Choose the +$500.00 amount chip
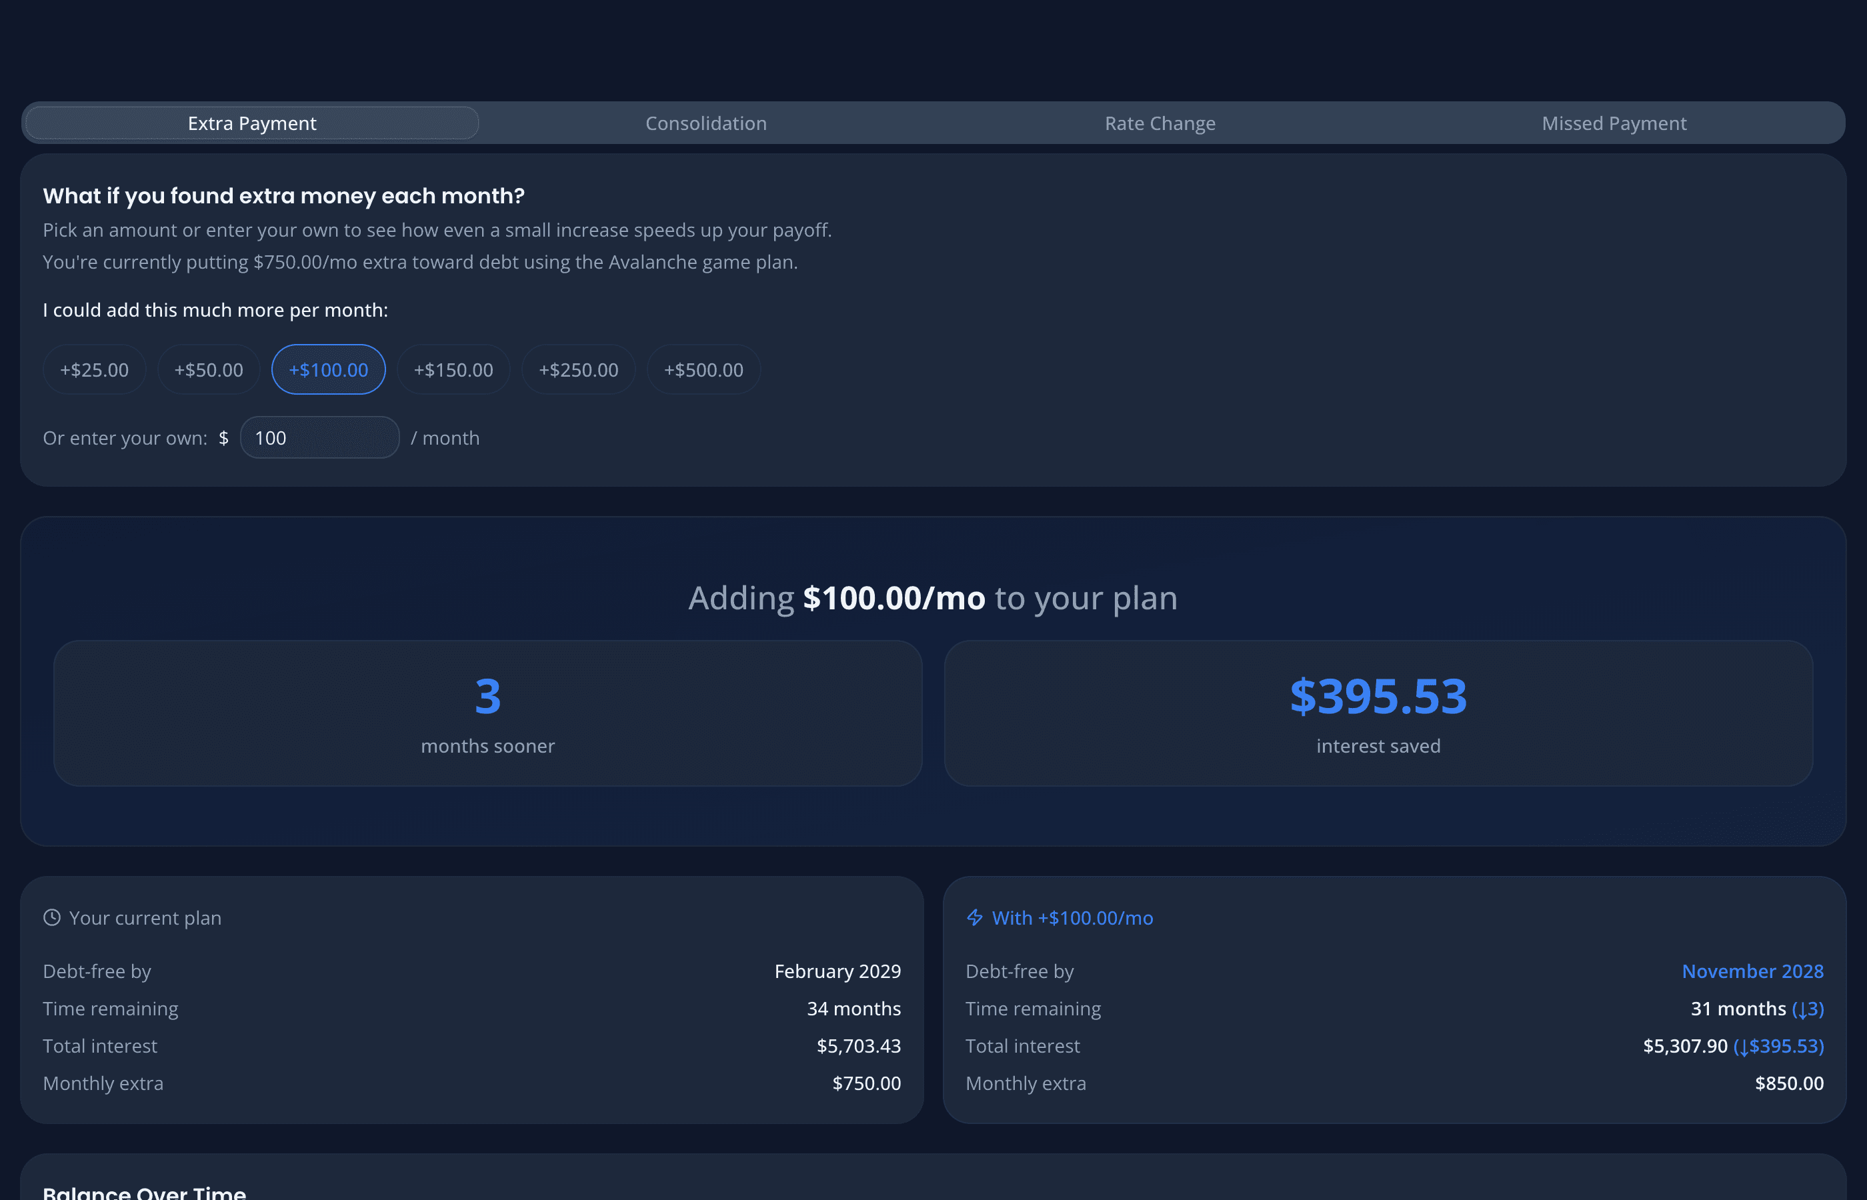 click(703, 369)
